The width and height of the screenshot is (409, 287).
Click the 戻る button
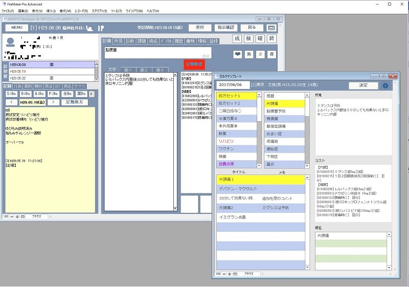click(x=252, y=28)
